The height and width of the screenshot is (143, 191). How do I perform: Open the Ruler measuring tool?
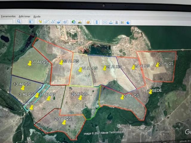97,22
